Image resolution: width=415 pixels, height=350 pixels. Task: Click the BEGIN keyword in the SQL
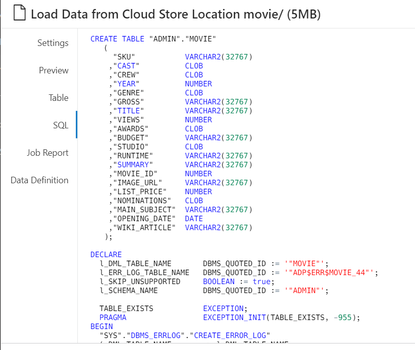[x=101, y=327]
